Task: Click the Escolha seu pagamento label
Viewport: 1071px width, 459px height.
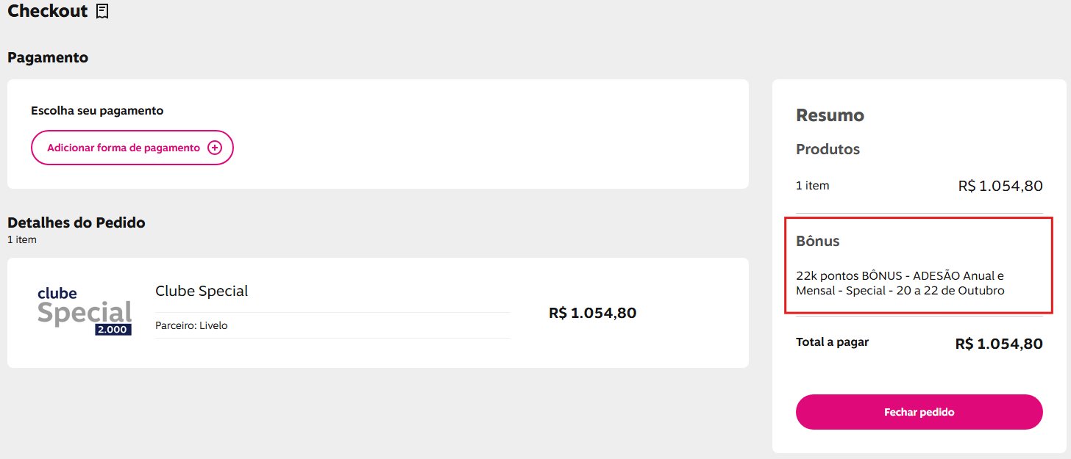Action: (97, 111)
